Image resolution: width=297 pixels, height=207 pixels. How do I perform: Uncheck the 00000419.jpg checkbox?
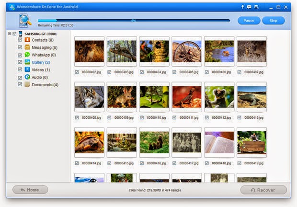click(239, 163)
